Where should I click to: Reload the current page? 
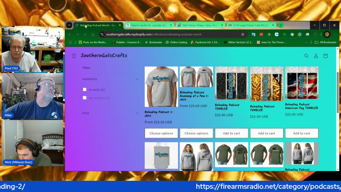[85, 34]
